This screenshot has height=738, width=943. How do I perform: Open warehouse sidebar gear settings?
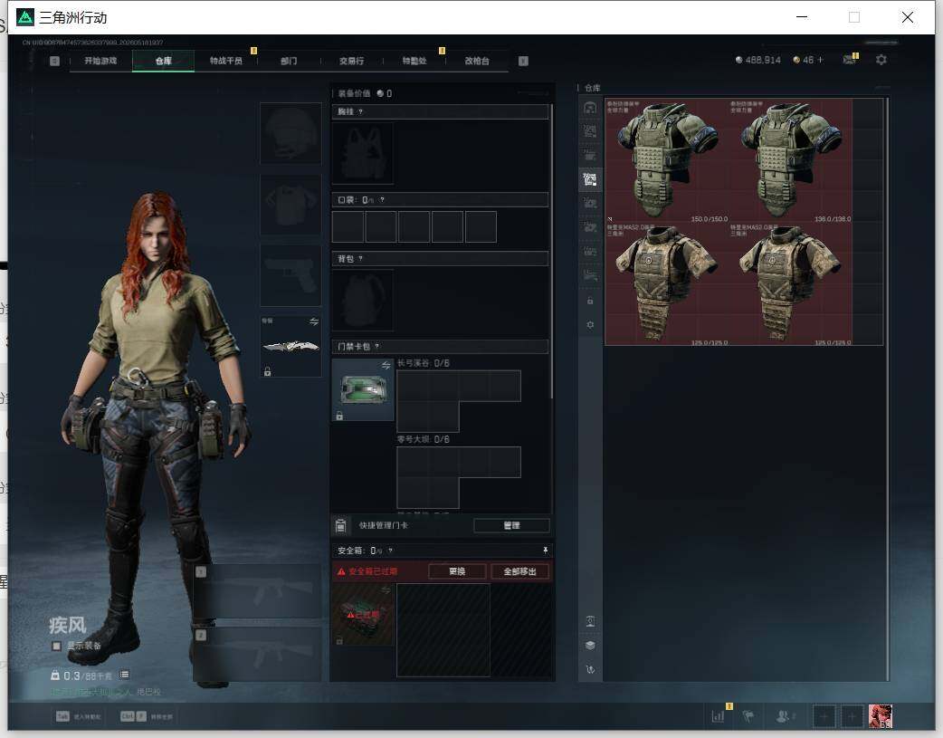coord(590,324)
